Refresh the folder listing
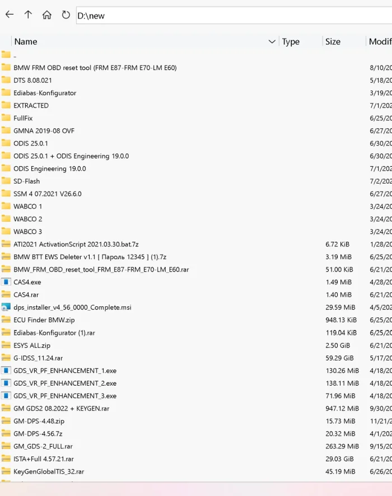This screenshot has width=392, height=496. click(x=66, y=15)
